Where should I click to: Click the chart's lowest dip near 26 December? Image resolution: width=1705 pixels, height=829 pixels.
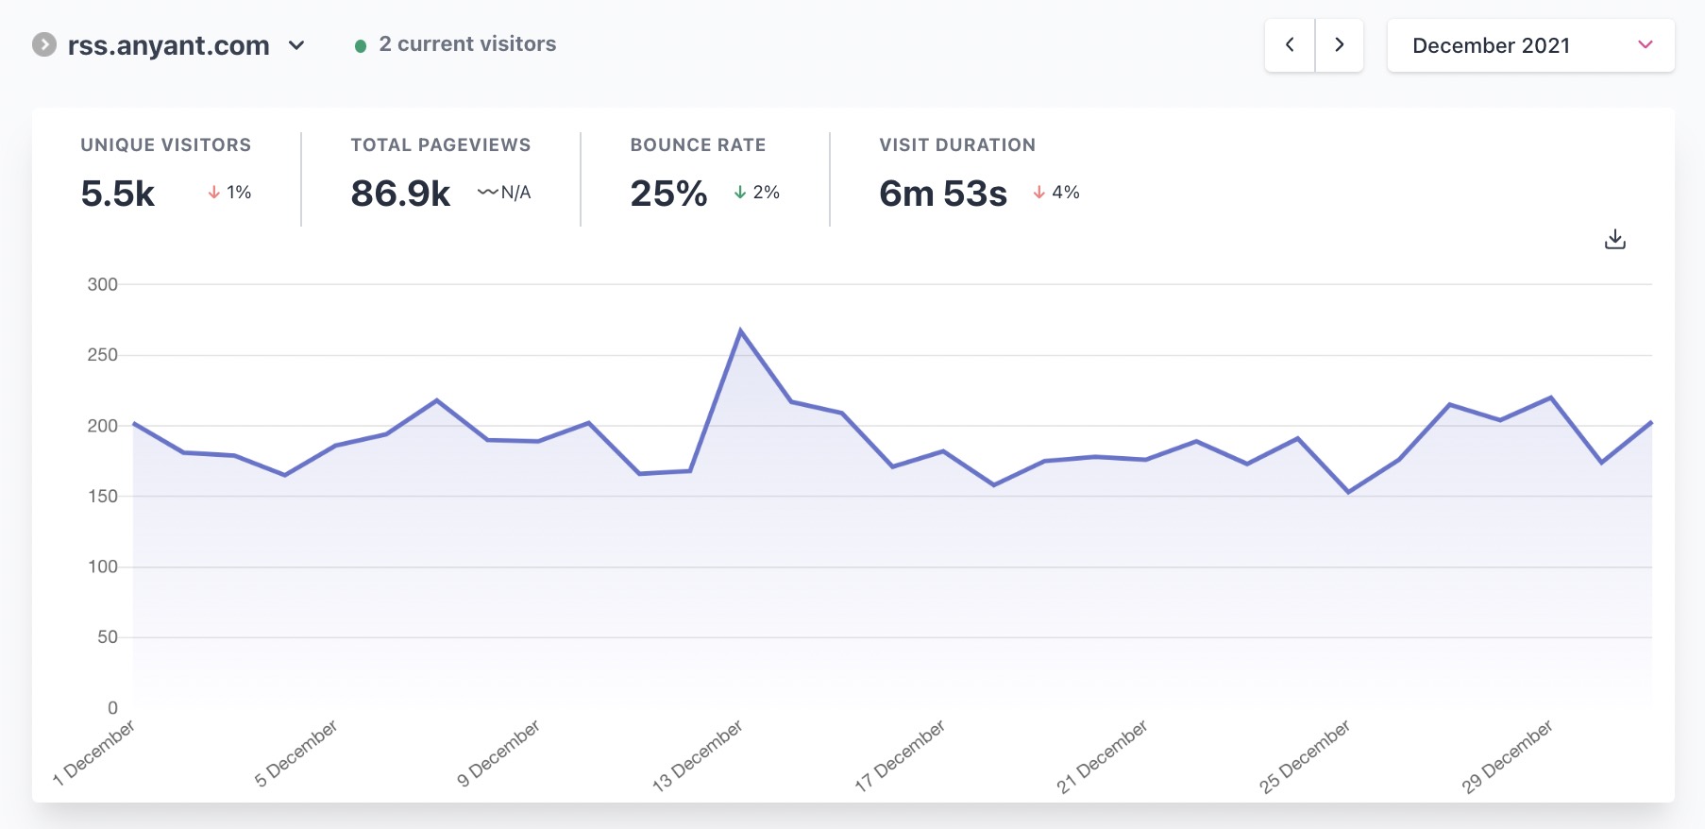1348,492
